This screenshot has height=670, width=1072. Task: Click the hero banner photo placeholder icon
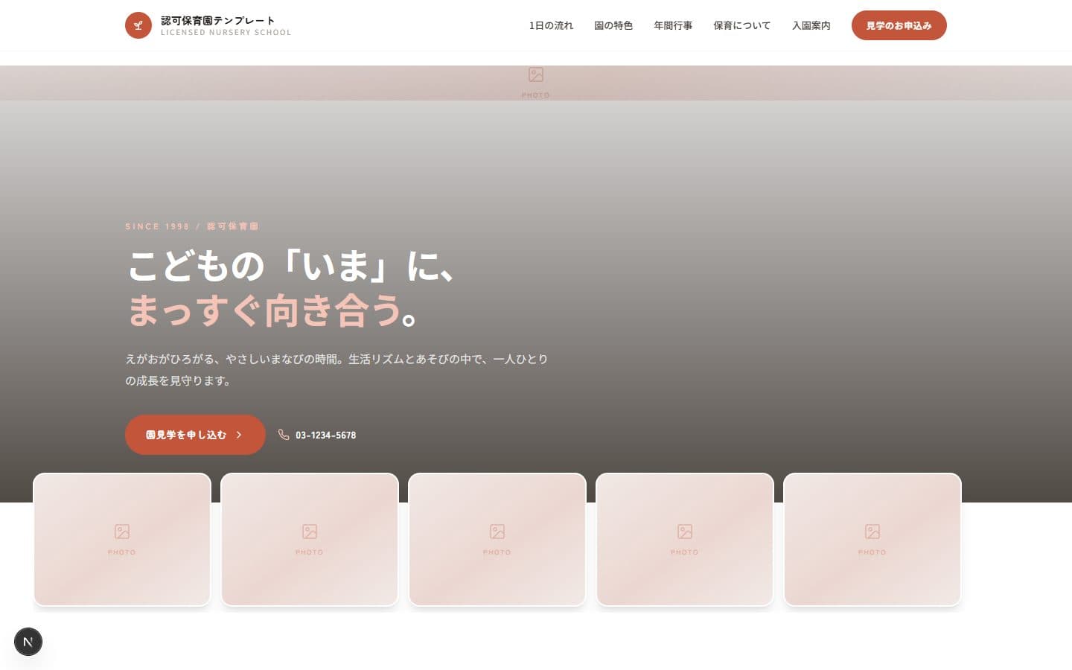click(x=536, y=74)
